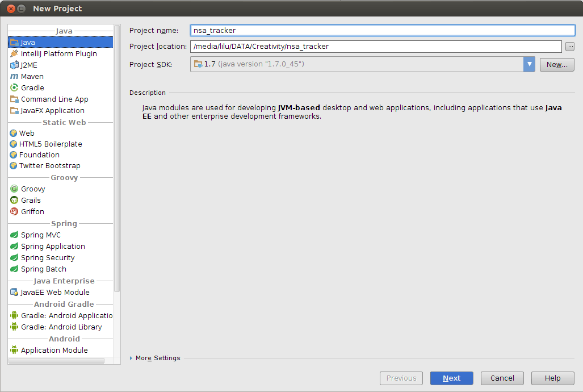Choose the IntelliJ Platform Plugin icon
This screenshot has height=392, width=583.
(x=14, y=53)
